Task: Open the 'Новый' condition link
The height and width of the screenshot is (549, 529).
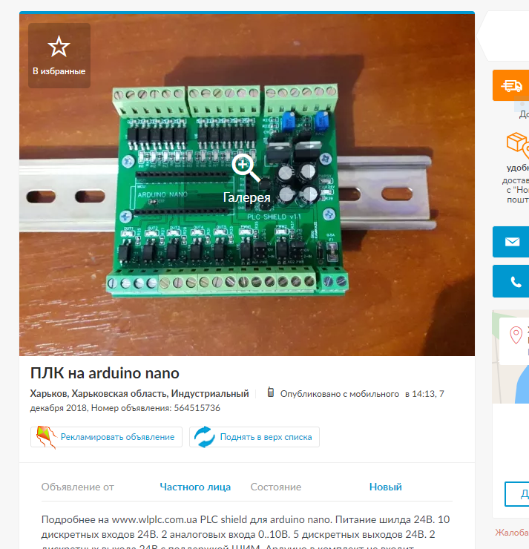Action: pyautogui.click(x=386, y=487)
